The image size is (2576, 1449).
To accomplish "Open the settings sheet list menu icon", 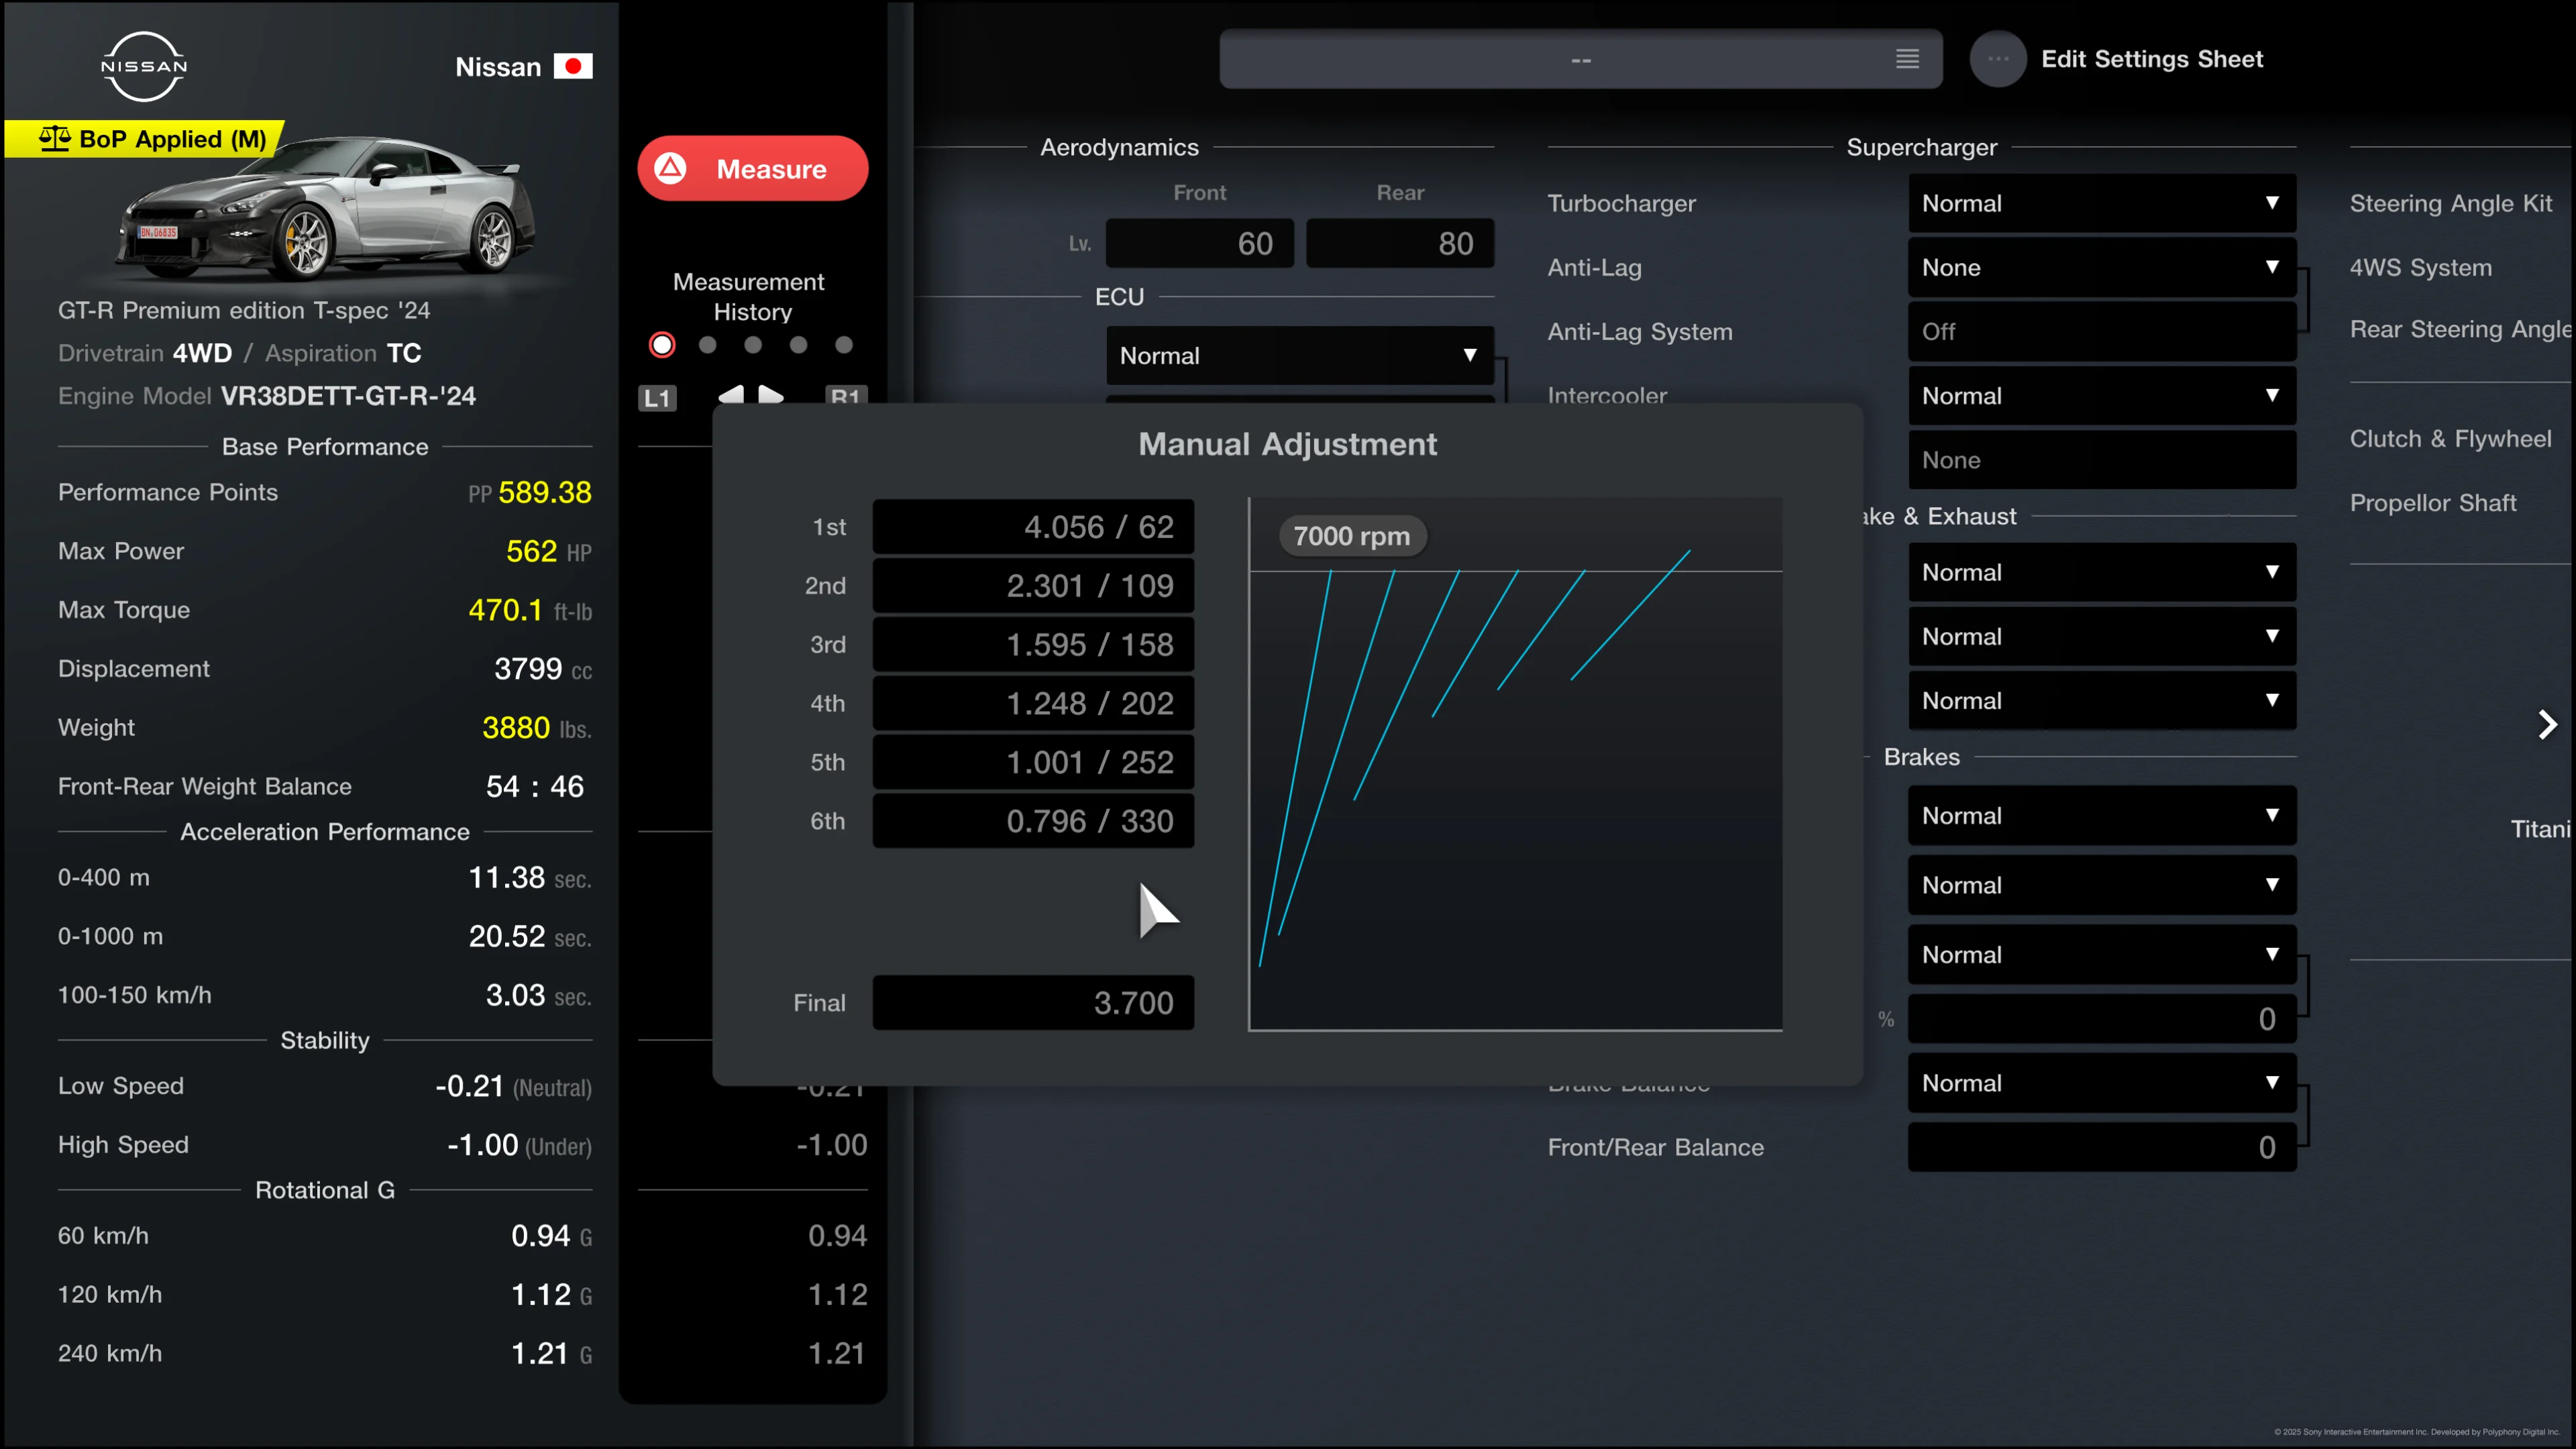I will pyautogui.click(x=1907, y=59).
